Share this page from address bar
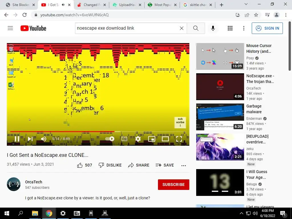The height and width of the screenshot is (219, 292). [247, 15]
